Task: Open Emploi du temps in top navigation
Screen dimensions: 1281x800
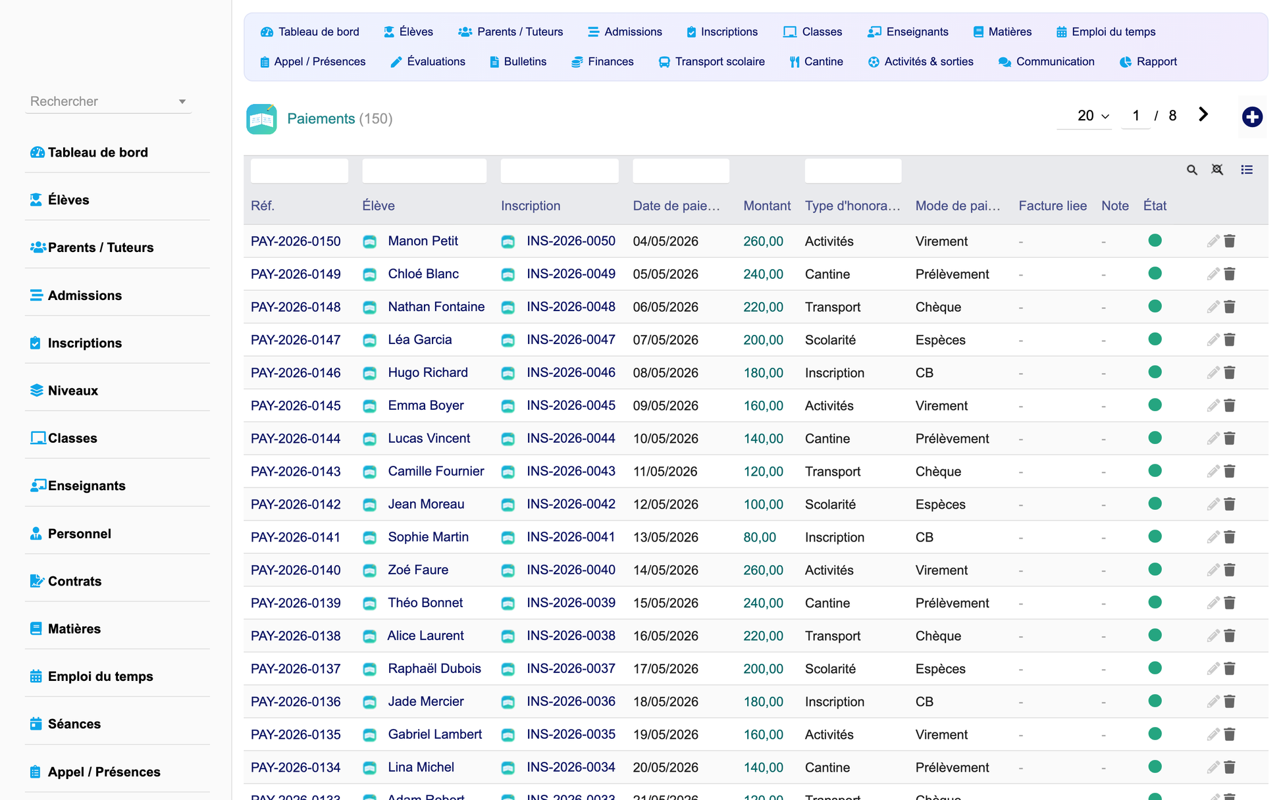Action: 1106,32
